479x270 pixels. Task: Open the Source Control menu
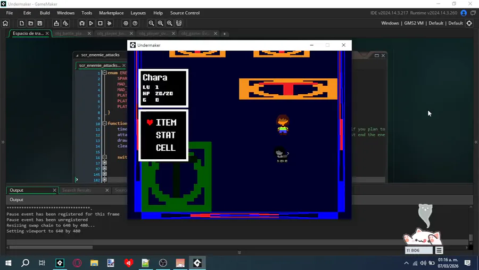185,13
